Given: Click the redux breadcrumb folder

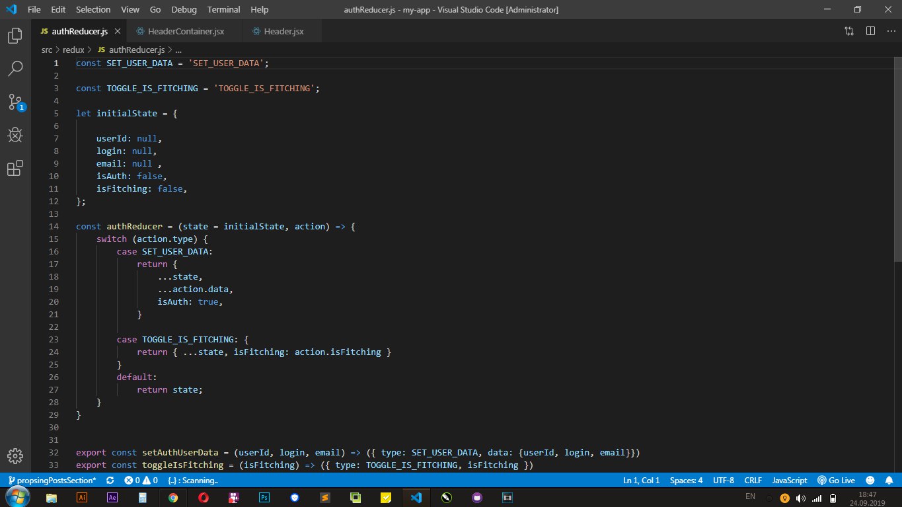Looking at the screenshot, I should 73,50.
